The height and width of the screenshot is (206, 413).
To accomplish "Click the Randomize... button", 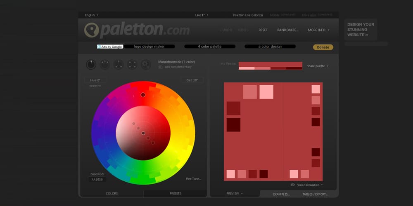I will point(288,30).
